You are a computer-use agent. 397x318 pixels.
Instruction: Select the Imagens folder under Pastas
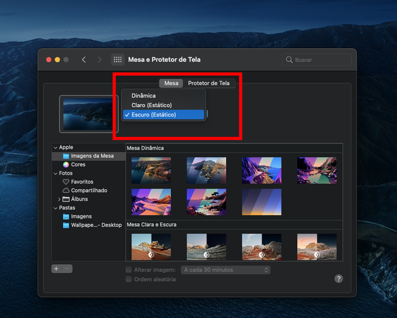(77, 216)
